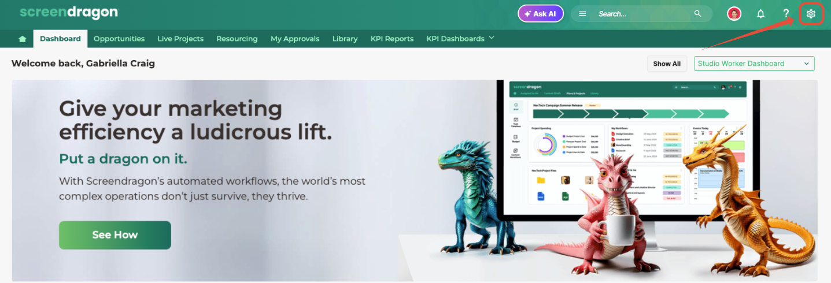Viewport: 831px width, 283px height.
Task: Open Gabriella Craig's profile avatar
Action: tap(734, 14)
